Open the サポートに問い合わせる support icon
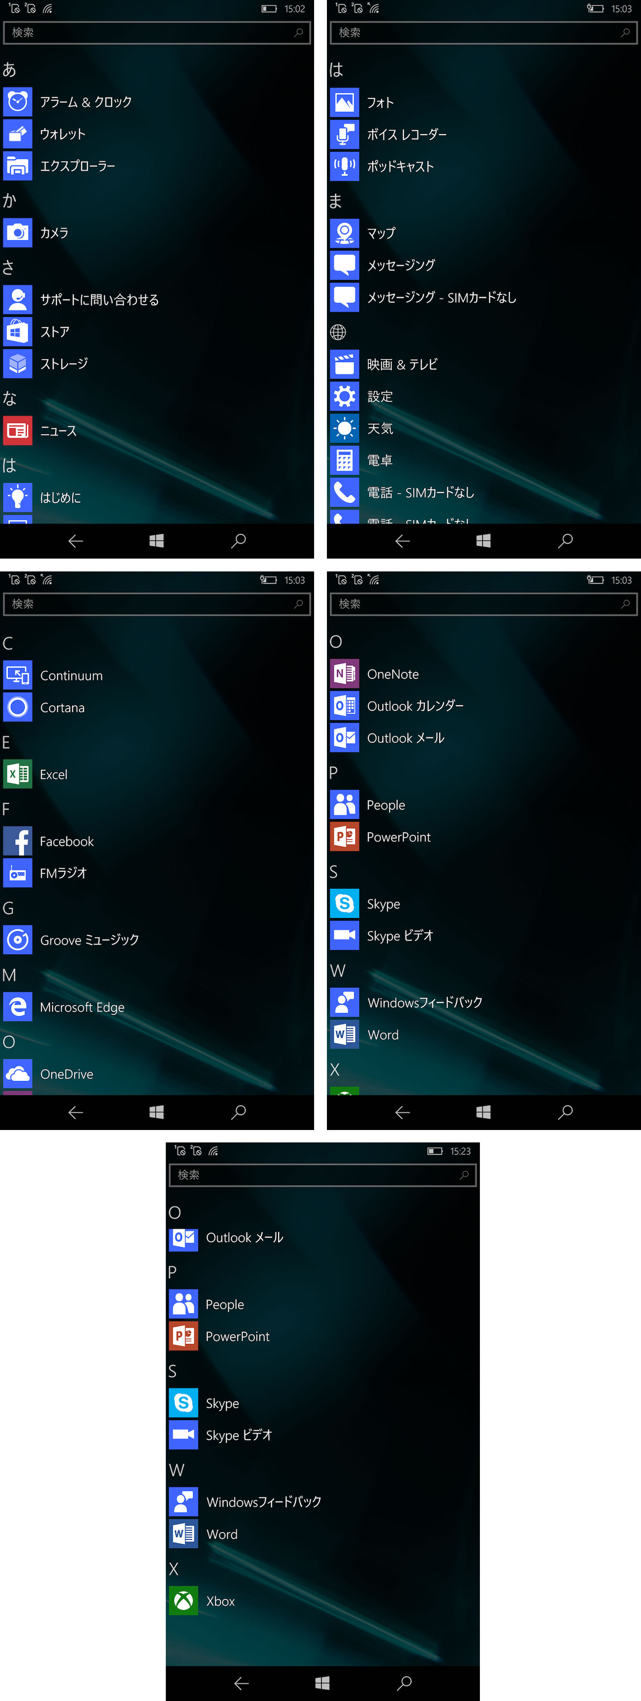641x1701 pixels. click(18, 299)
